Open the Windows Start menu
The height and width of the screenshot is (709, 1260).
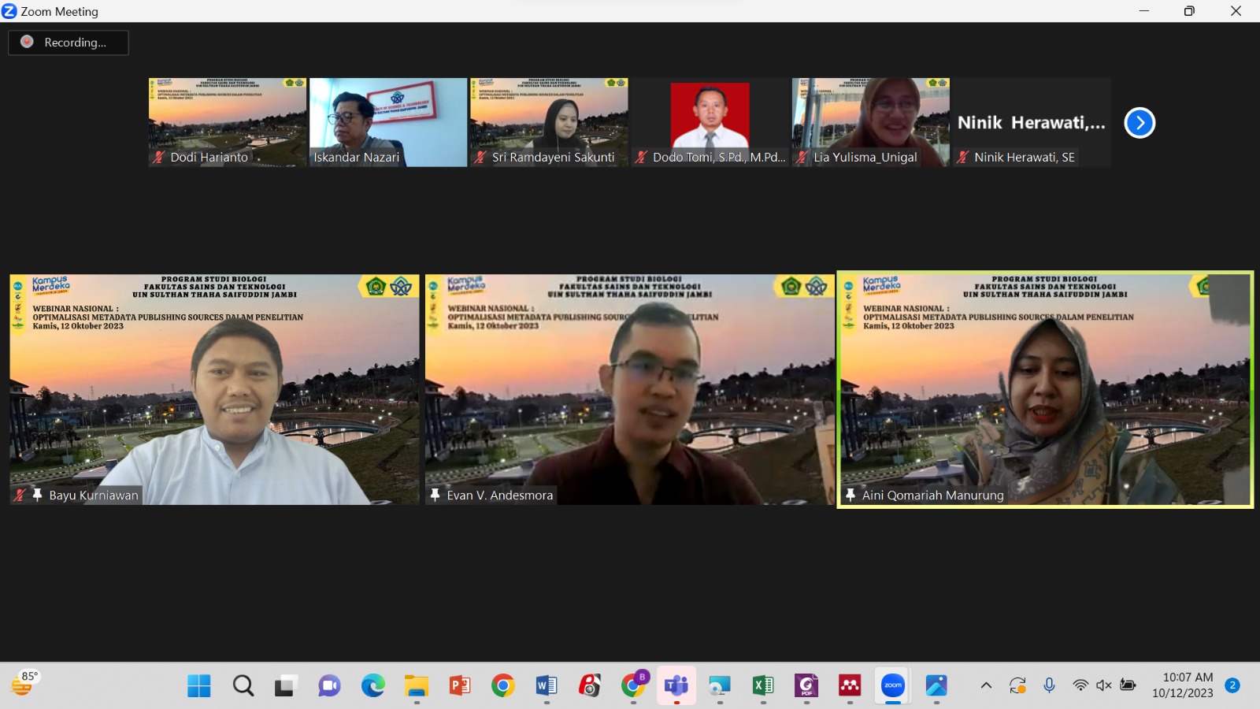coord(199,686)
